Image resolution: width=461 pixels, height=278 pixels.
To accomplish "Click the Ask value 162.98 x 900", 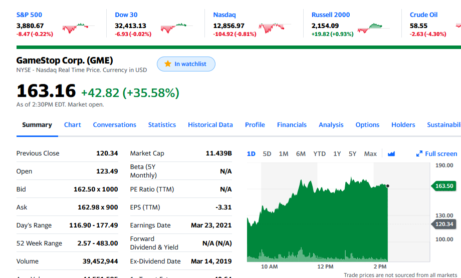I will 98,207.
